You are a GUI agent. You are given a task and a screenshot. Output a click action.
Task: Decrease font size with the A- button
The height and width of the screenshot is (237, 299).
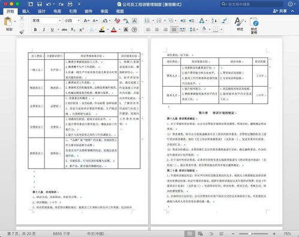(x=95, y=20)
